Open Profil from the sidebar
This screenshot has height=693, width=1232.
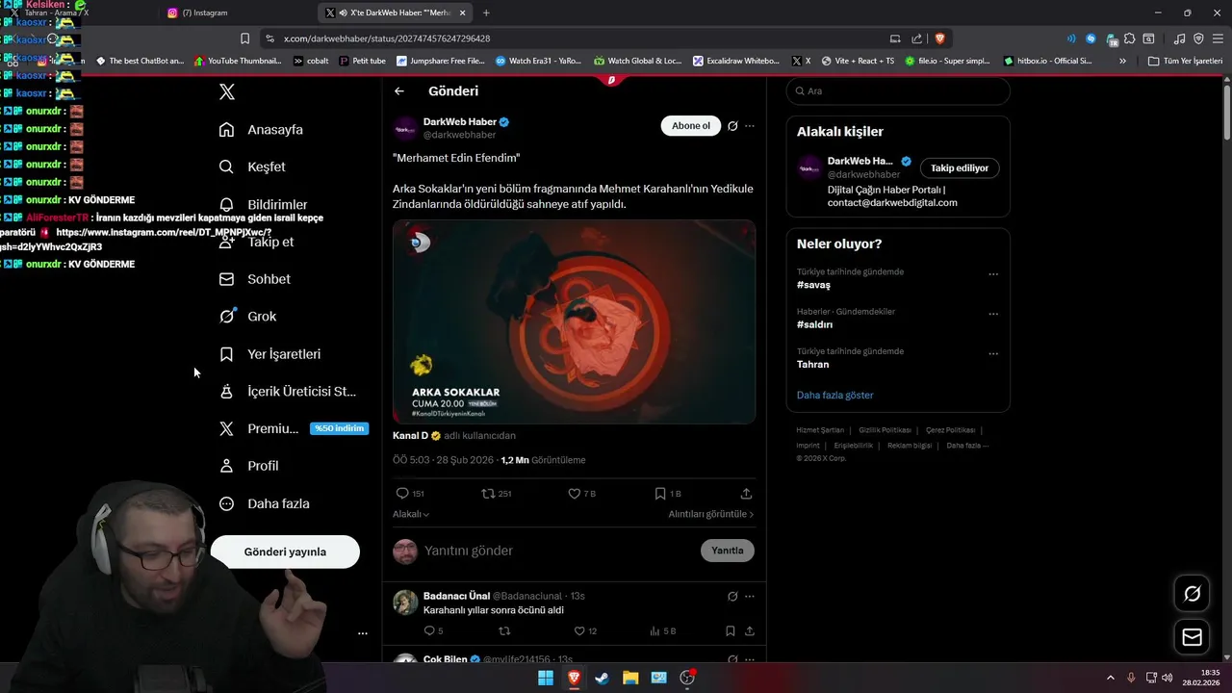coord(248,466)
